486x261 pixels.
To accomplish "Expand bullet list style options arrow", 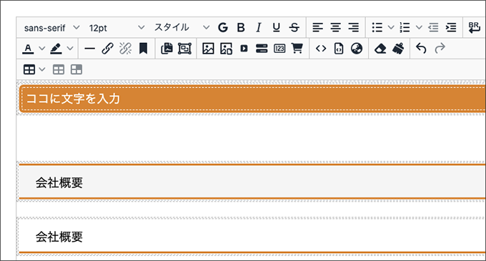I will (391, 28).
